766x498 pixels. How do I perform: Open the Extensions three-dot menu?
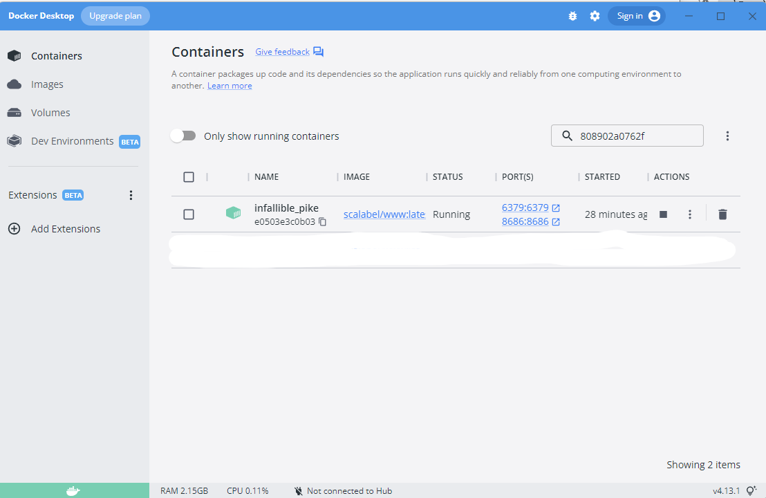pos(131,195)
